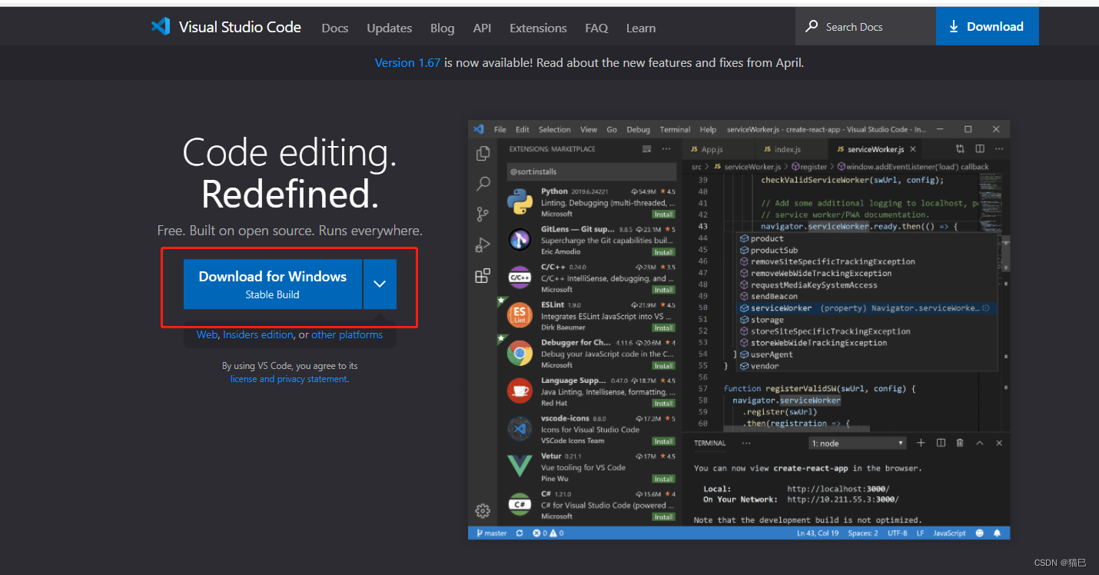Click 'Spaces: 2' in status bar
The width and height of the screenshot is (1099, 575).
[862, 533]
